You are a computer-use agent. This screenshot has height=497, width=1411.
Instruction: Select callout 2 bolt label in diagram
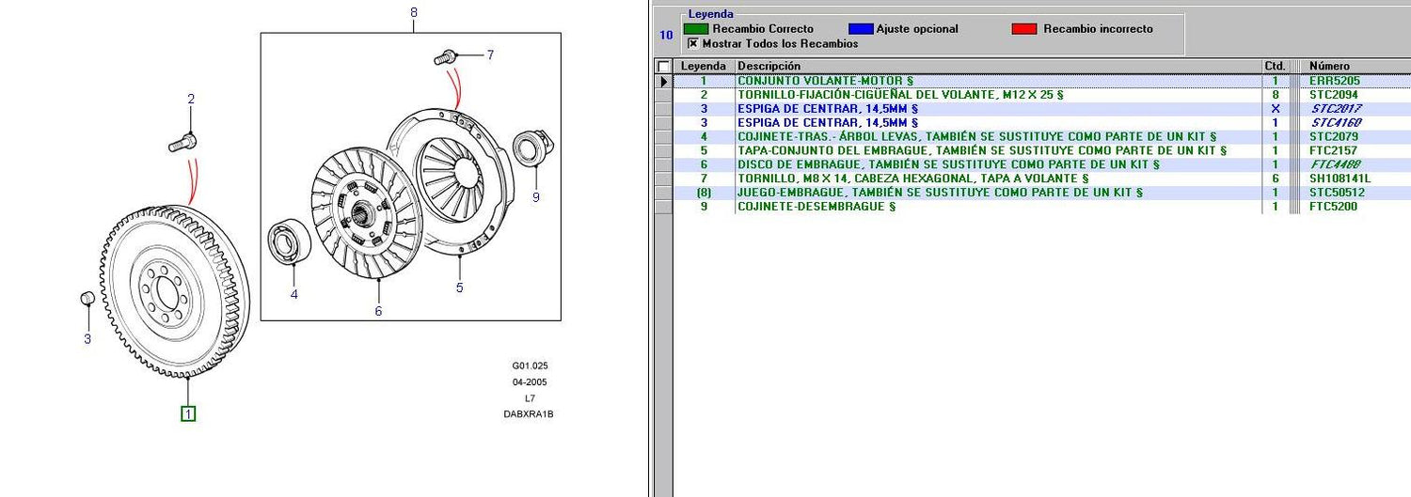(191, 99)
